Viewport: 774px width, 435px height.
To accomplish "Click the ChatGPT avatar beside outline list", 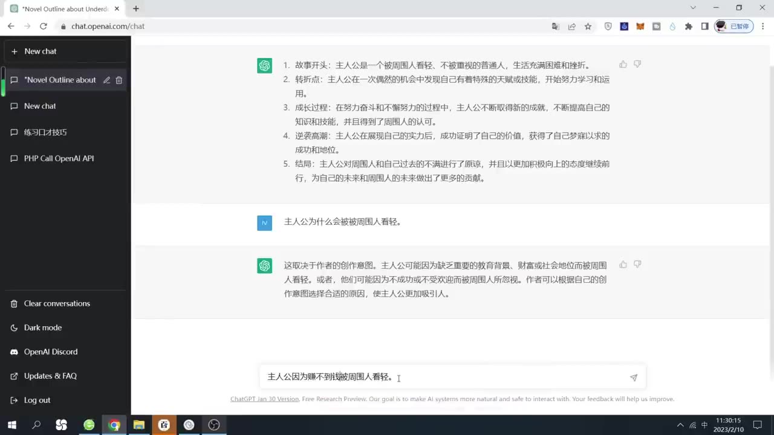I will pyautogui.click(x=264, y=66).
